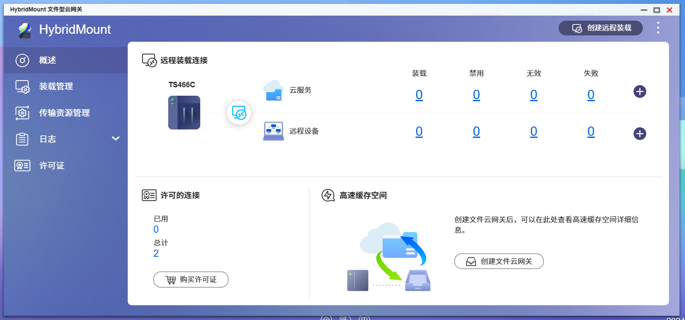Viewport: 685px width, 320px height.
Task: Open 云服务 无效 count link
Action: [x=534, y=95]
